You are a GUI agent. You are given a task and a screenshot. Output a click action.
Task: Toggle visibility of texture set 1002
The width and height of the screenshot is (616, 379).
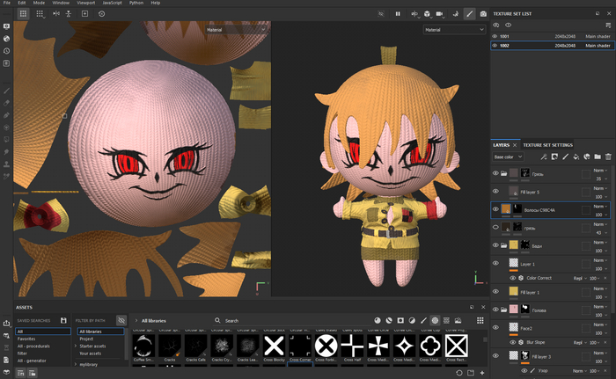[495, 46]
